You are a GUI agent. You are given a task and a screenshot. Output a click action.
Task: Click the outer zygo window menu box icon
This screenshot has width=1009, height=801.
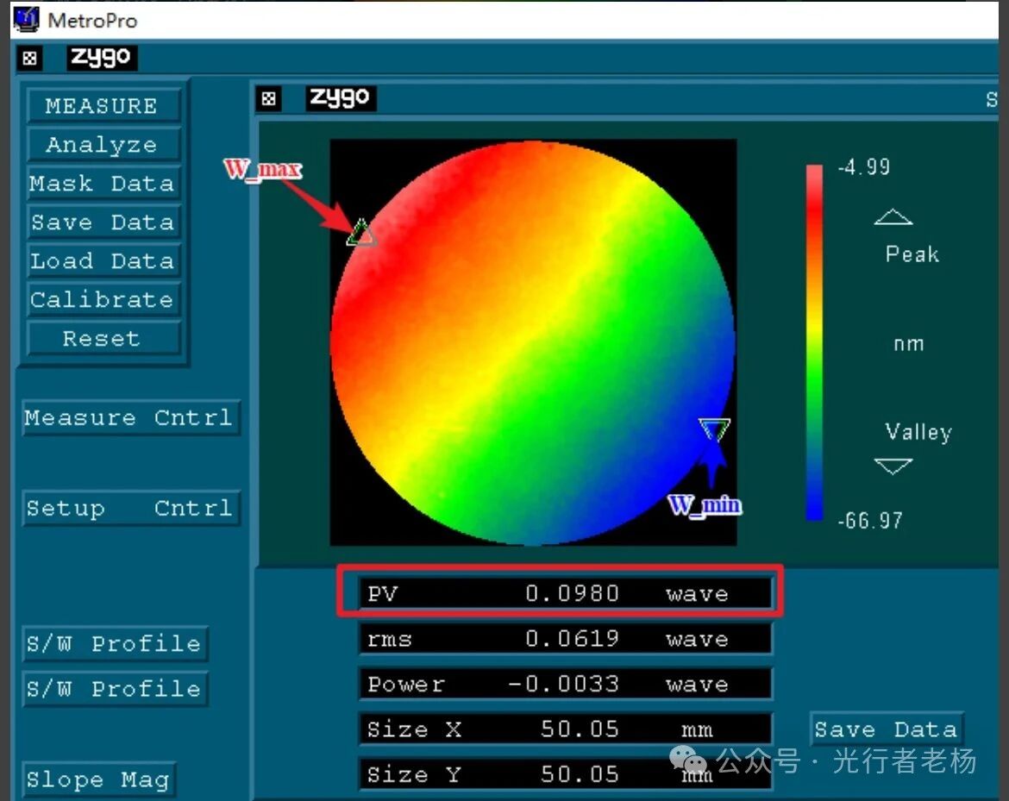30,59
